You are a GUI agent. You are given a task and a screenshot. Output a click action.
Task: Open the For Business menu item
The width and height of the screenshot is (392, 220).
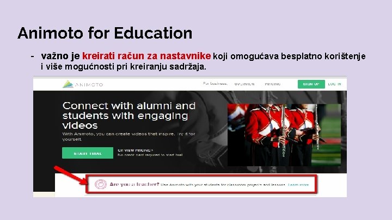tap(215, 84)
